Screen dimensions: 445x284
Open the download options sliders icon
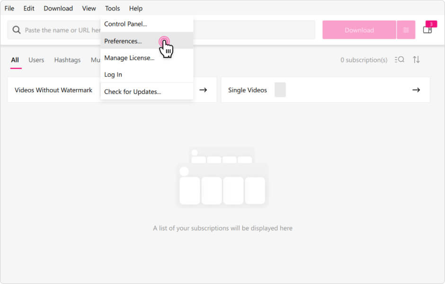coord(406,30)
